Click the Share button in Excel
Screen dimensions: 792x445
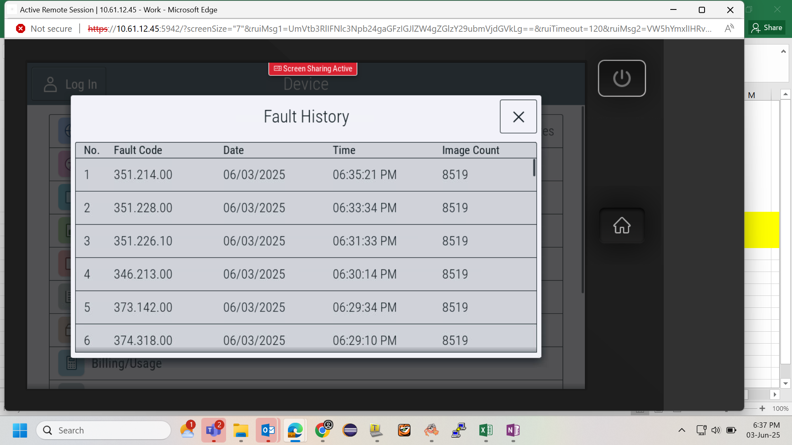(x=767, y=28)
